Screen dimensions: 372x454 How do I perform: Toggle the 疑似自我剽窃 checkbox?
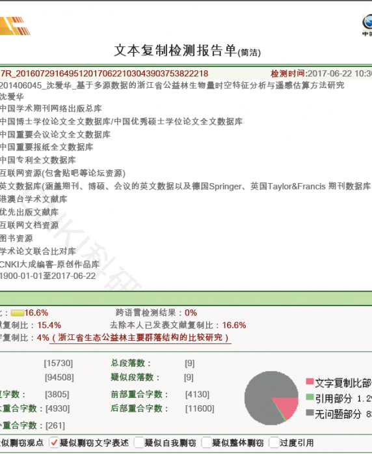click(x=139, y=443)
